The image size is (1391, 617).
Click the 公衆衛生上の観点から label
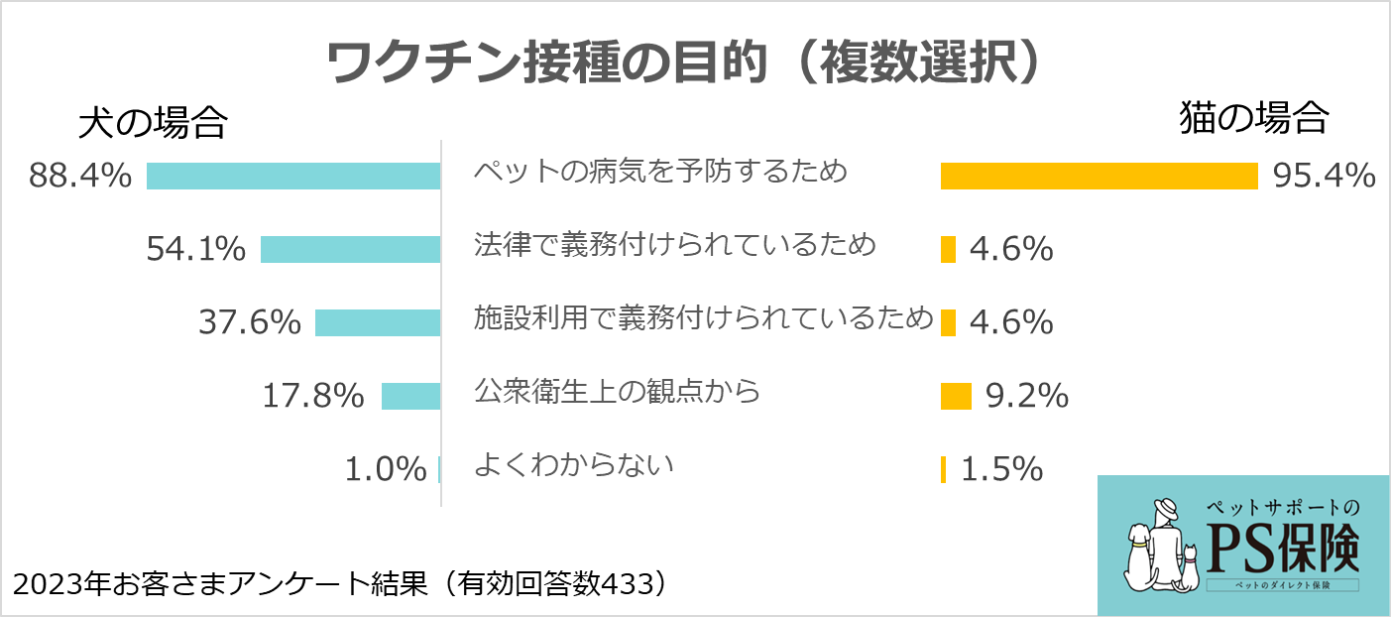click(x=617, y=391)
